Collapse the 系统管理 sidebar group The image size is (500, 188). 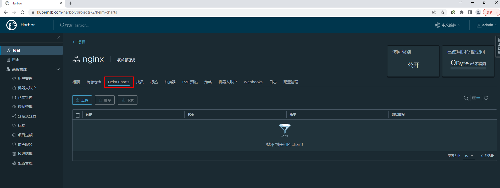58,69
